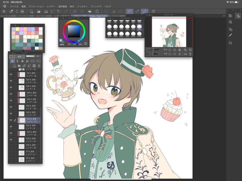The width and height of the screenshot is (242, 181).
Task: Click Fit to Screen icon in Navigator
Action: point(190,50)
